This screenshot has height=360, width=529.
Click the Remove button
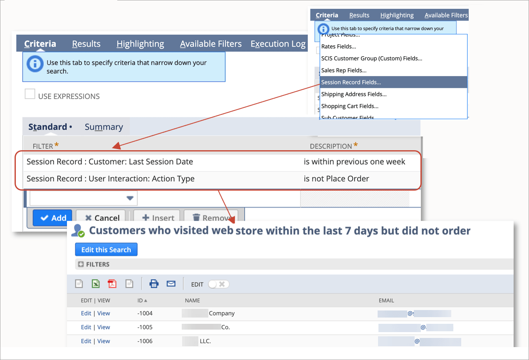212,218
